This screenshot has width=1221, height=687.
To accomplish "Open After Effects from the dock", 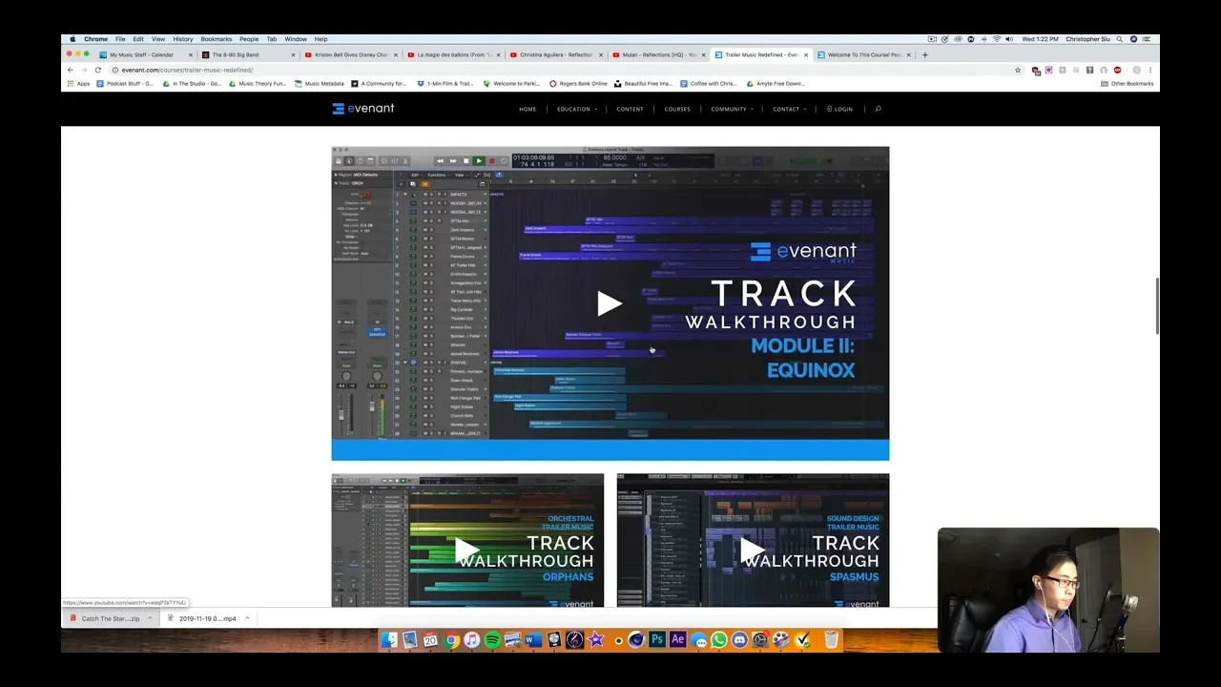I will pyautogui.click(x=678, y=640).
